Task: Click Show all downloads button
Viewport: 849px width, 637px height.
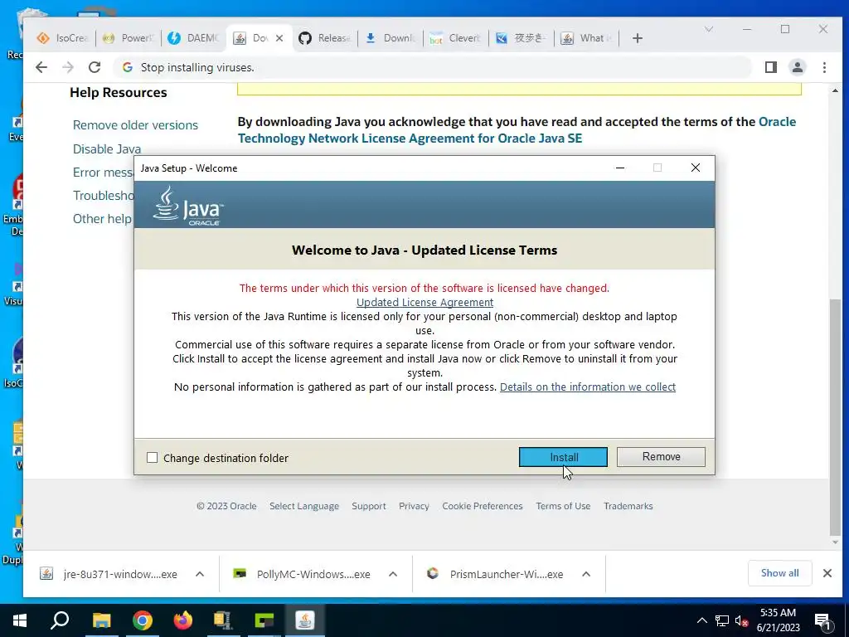Action: tap(779, 573)
